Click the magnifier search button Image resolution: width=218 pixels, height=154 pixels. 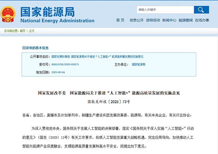pos(201,10)
